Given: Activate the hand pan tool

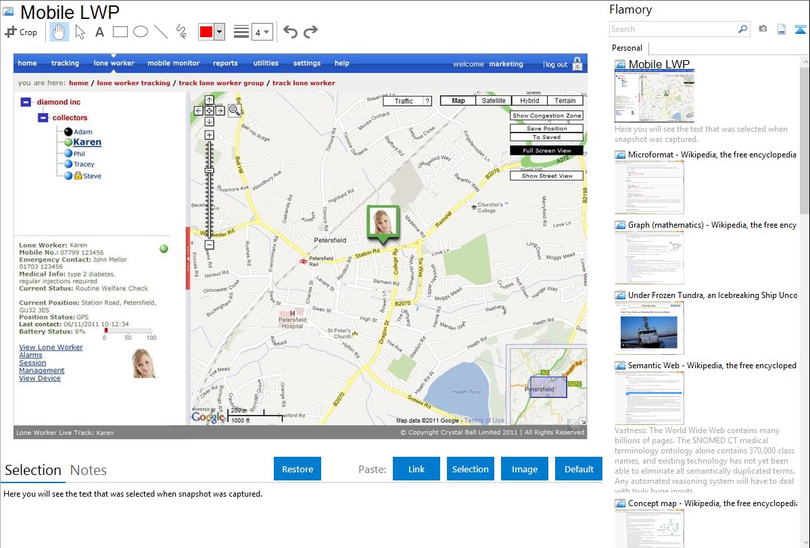Looking at the screenshot, I should click(59, 32).
